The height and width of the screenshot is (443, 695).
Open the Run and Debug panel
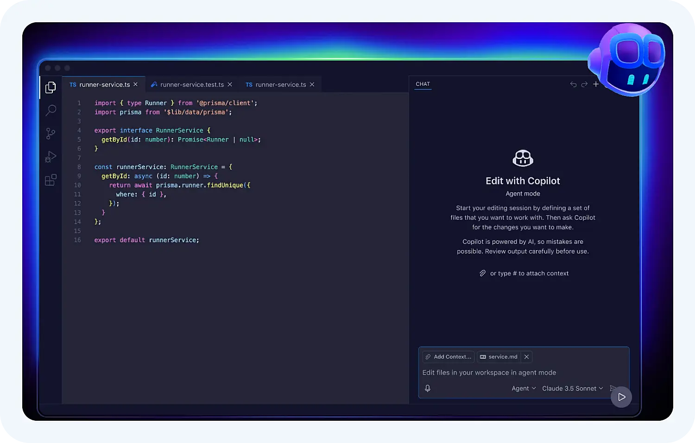click(x=51, y=157)
